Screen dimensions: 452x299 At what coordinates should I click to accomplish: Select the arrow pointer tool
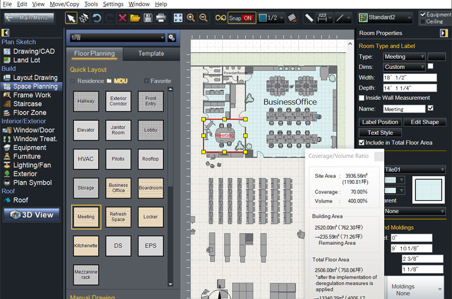click(x=71, y=18)
